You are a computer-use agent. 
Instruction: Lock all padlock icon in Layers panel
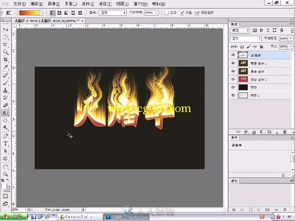(261, 47)
